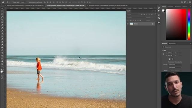Open the sphere-shaped collapsed panel icon
Image resolution: width=192 pixels, height=108 pixels.
coord(159,22)
